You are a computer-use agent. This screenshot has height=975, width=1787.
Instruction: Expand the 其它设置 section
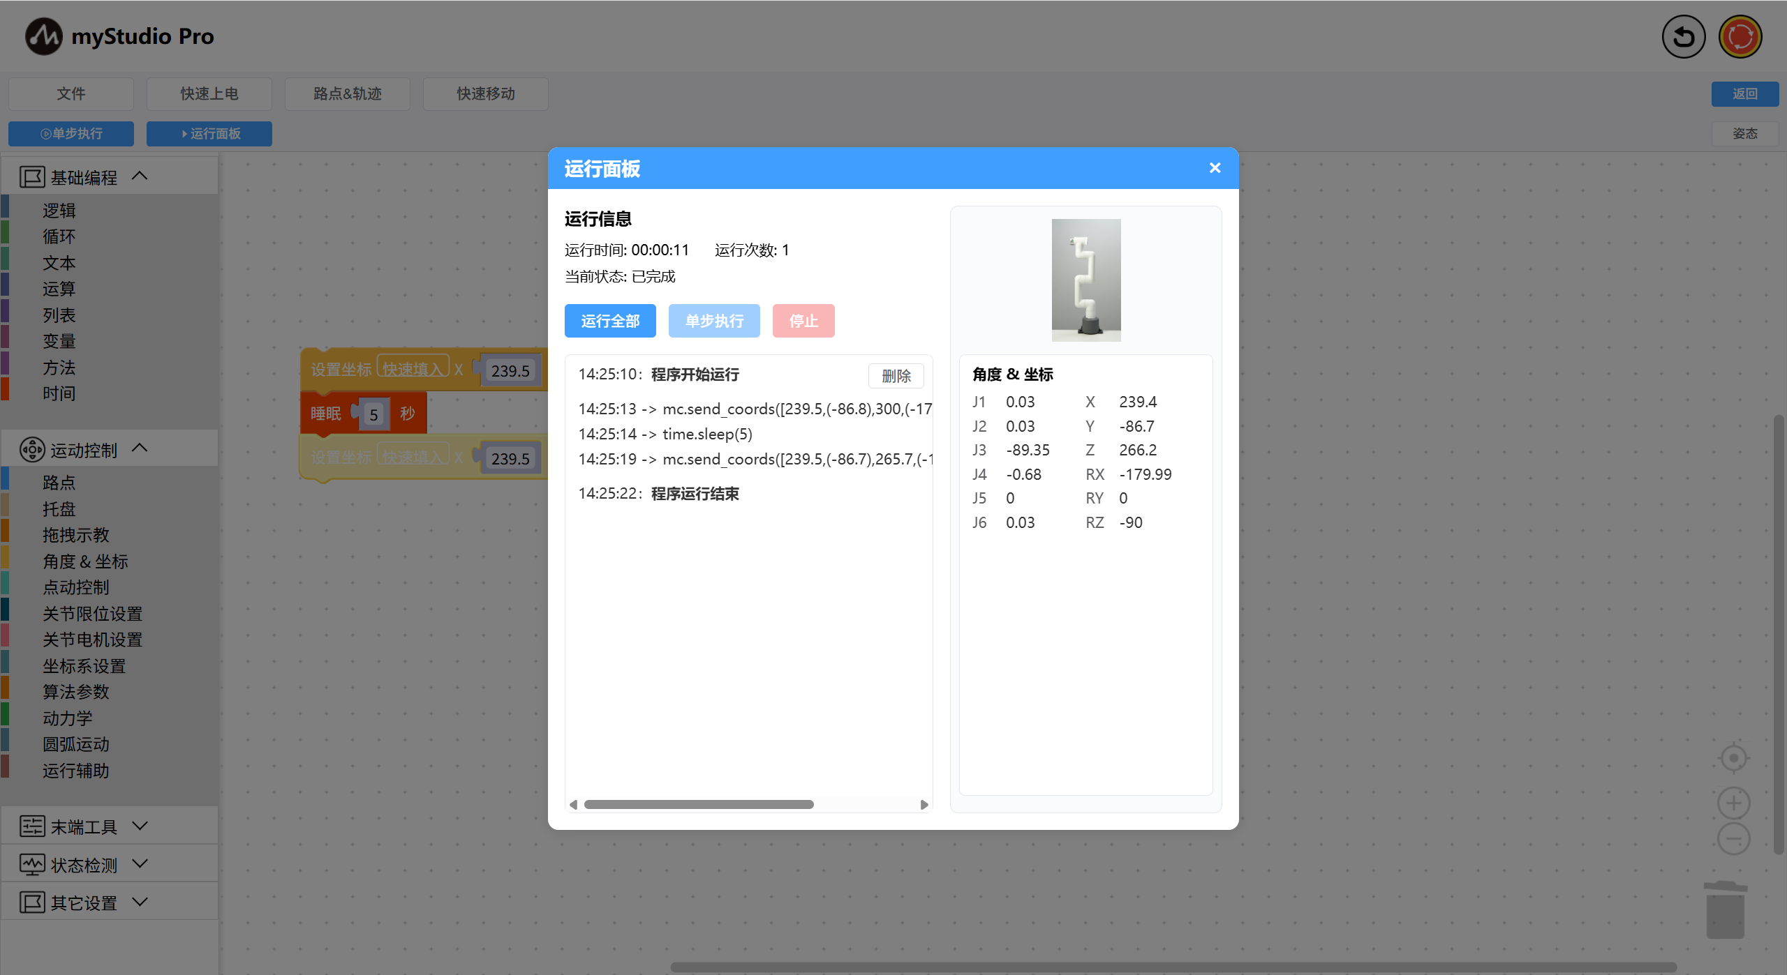tap(140, 902)
